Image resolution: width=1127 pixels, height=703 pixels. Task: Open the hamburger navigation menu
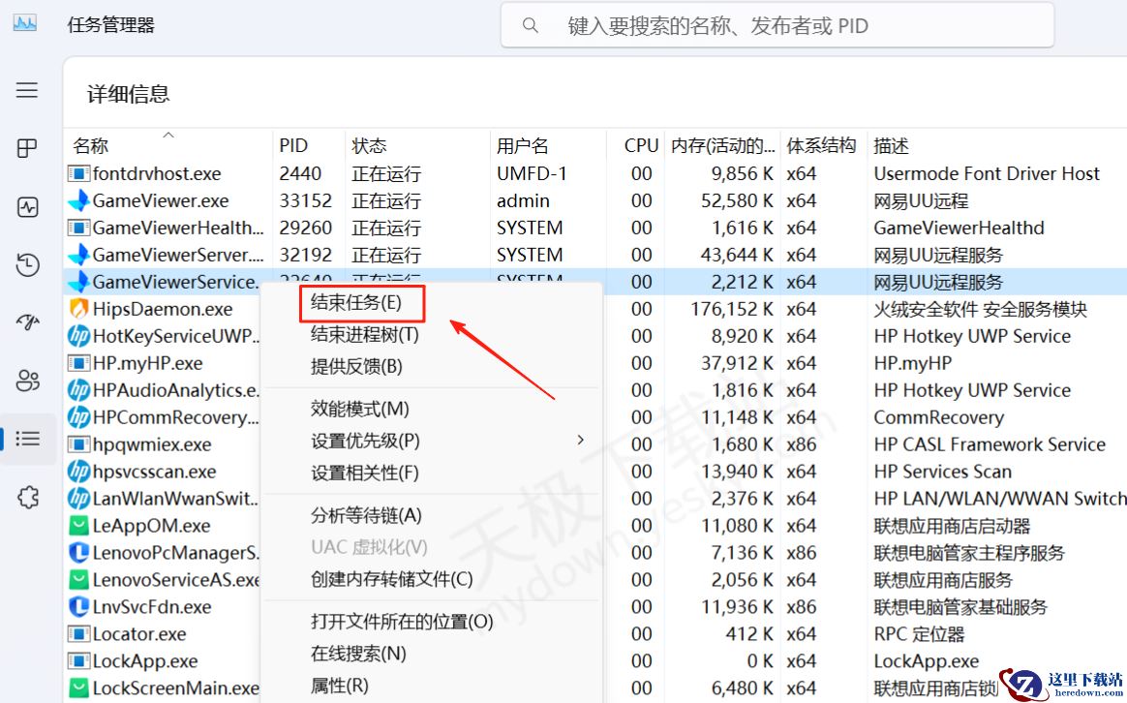(x=27, y=90)
